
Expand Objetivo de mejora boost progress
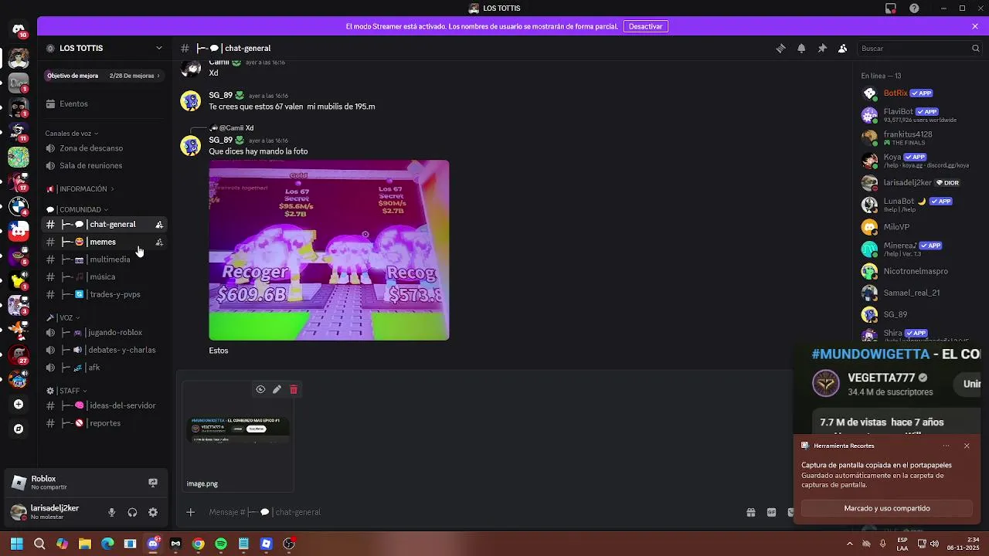(x=104, y=76)
